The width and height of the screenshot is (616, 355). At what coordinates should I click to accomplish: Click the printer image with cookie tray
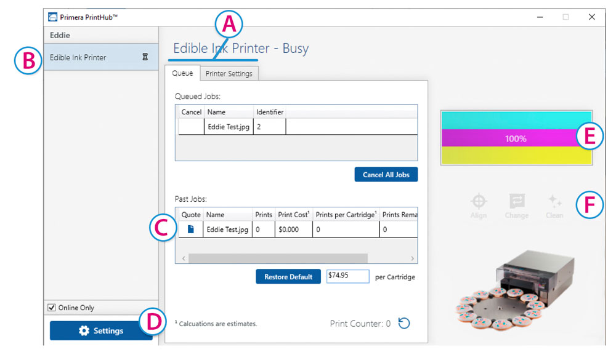515,290
